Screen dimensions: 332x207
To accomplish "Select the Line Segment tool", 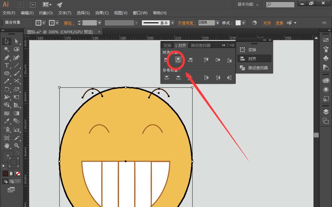I will point(17,65).
